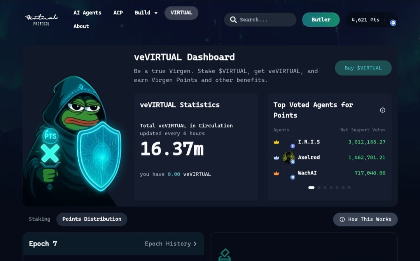Viewport: 420px width, 261px height.
Task: Click the veVIRTUAL Statistics heading
Action: (x=180, y=105)
